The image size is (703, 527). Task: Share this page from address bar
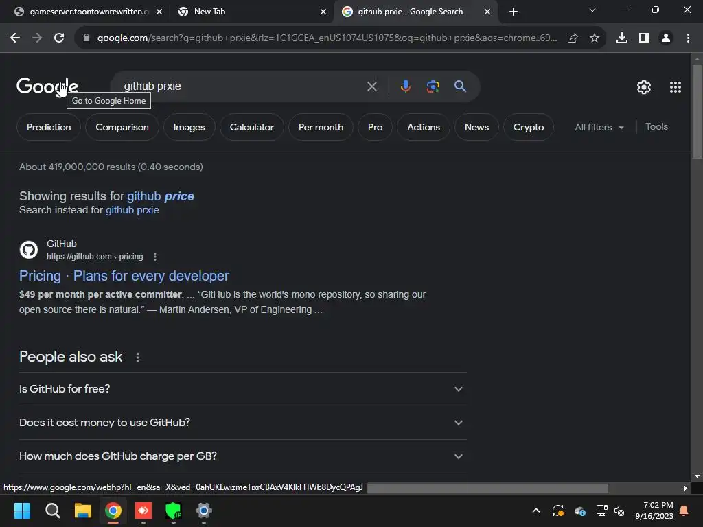(573, 38)
